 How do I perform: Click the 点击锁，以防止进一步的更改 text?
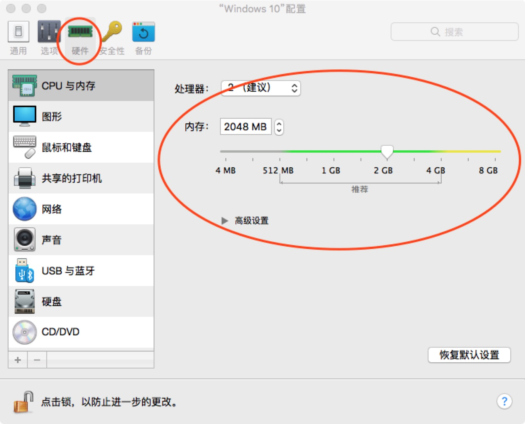click(x=109, y=402)
